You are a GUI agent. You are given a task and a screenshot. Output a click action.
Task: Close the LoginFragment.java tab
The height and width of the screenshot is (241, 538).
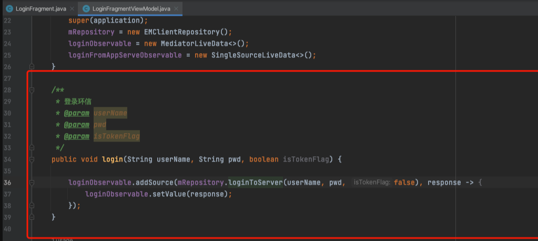[x=72, y=8]
